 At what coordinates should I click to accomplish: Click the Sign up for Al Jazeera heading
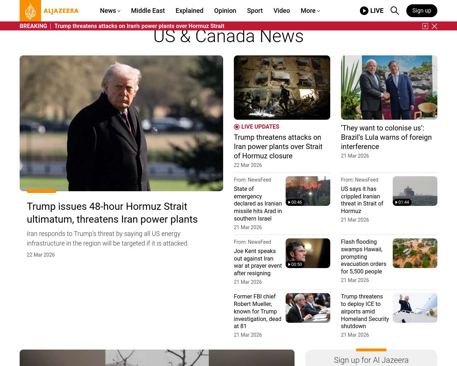[371, 360]
